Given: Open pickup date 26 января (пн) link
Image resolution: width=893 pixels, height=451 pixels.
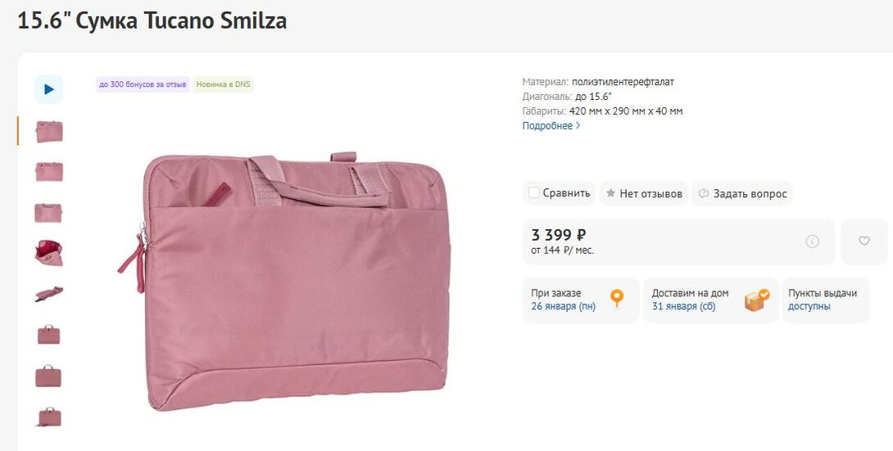Looking at the screenshot, I should 564,307.
